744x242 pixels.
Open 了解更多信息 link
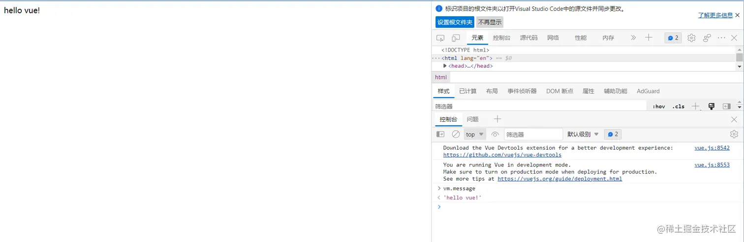point(715,15)
